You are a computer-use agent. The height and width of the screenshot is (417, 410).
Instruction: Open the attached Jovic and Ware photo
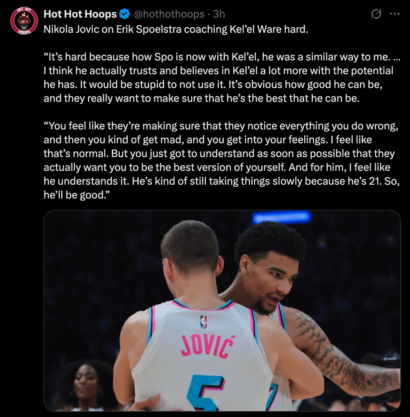click(222, 311)
